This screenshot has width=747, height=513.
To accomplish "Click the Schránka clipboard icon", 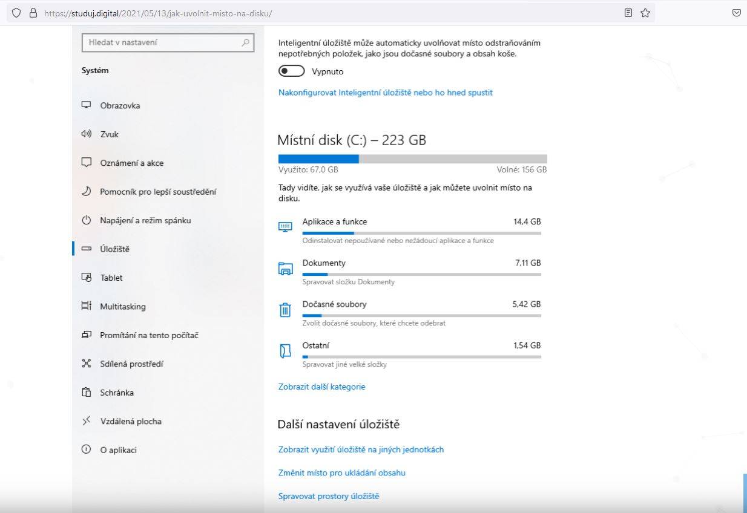I will [86, 393].
